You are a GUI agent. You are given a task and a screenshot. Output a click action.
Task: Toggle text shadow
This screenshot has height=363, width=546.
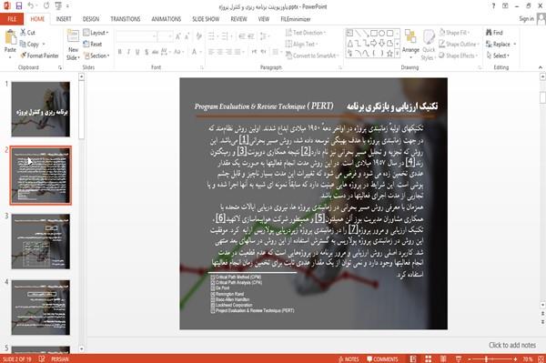coord(147,52)
